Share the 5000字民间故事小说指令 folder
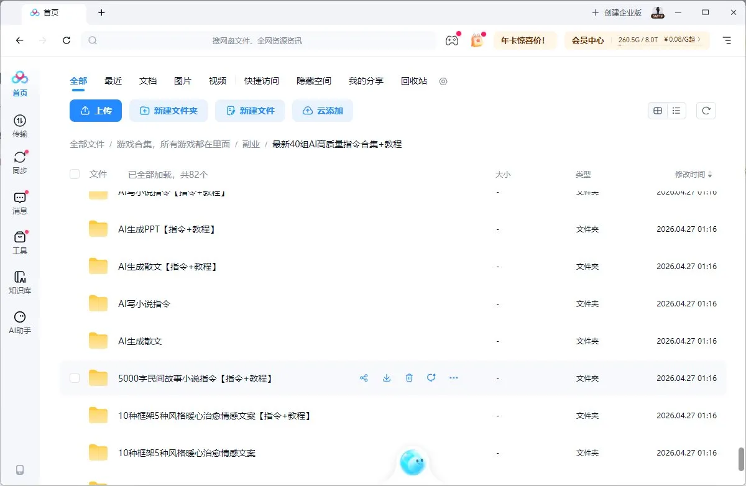 (x=364, y=377)
